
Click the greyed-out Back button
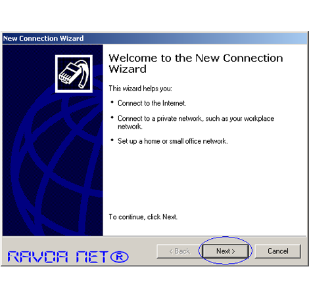click(x=179, y=251)
